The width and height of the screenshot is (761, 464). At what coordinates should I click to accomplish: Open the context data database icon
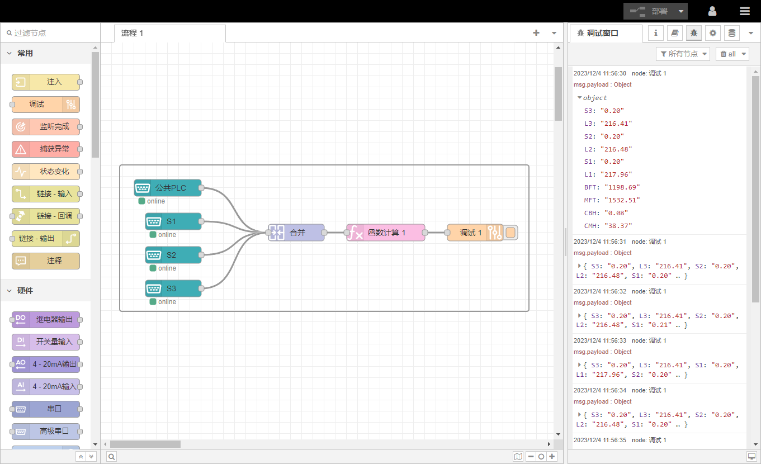731,33
